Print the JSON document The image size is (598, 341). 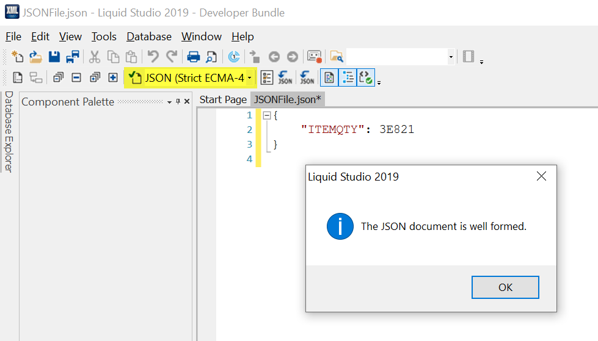pyautogui.click(x=194, y=57)
